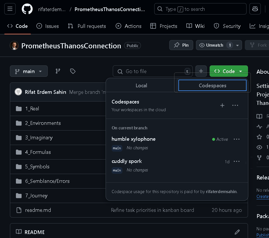Open the readme.md file
This screenshot has width=269, height=238.
click(38, 210)
